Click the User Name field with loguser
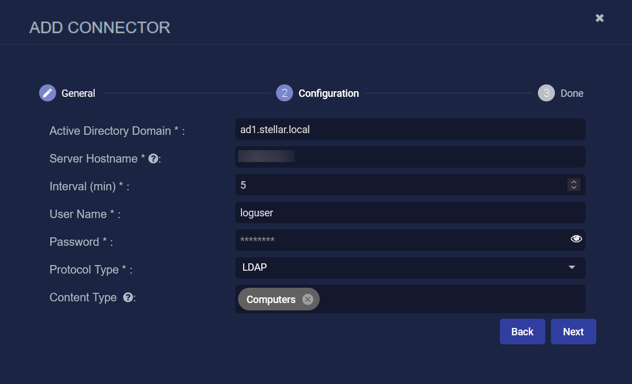This screenshot has height=384, width=632. [410, 212]
